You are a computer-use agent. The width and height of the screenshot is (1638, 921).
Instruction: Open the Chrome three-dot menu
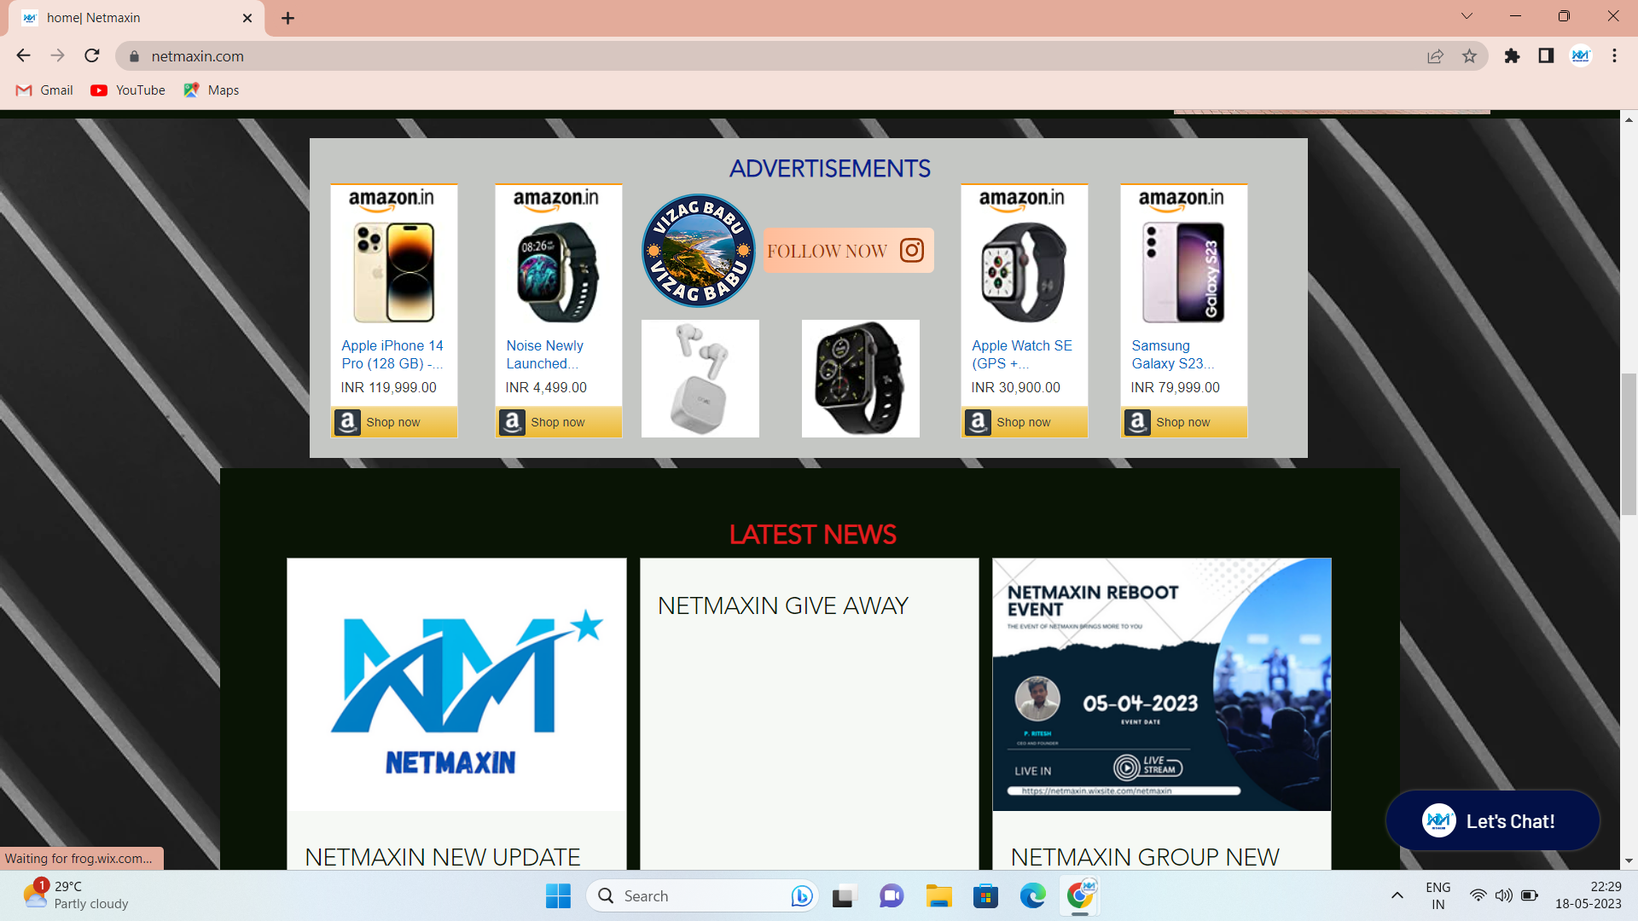point(1614,55)
